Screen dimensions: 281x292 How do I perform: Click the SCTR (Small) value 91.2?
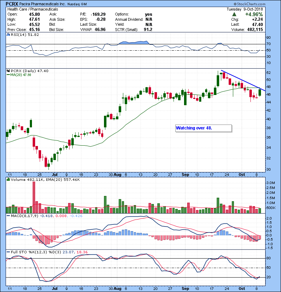pos(148,30)
